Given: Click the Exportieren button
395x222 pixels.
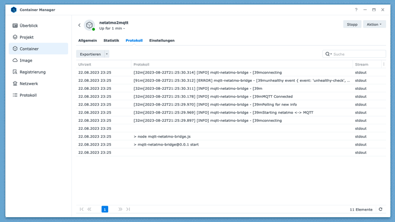Looking at the screenshot, I should (x=90, y=54).
